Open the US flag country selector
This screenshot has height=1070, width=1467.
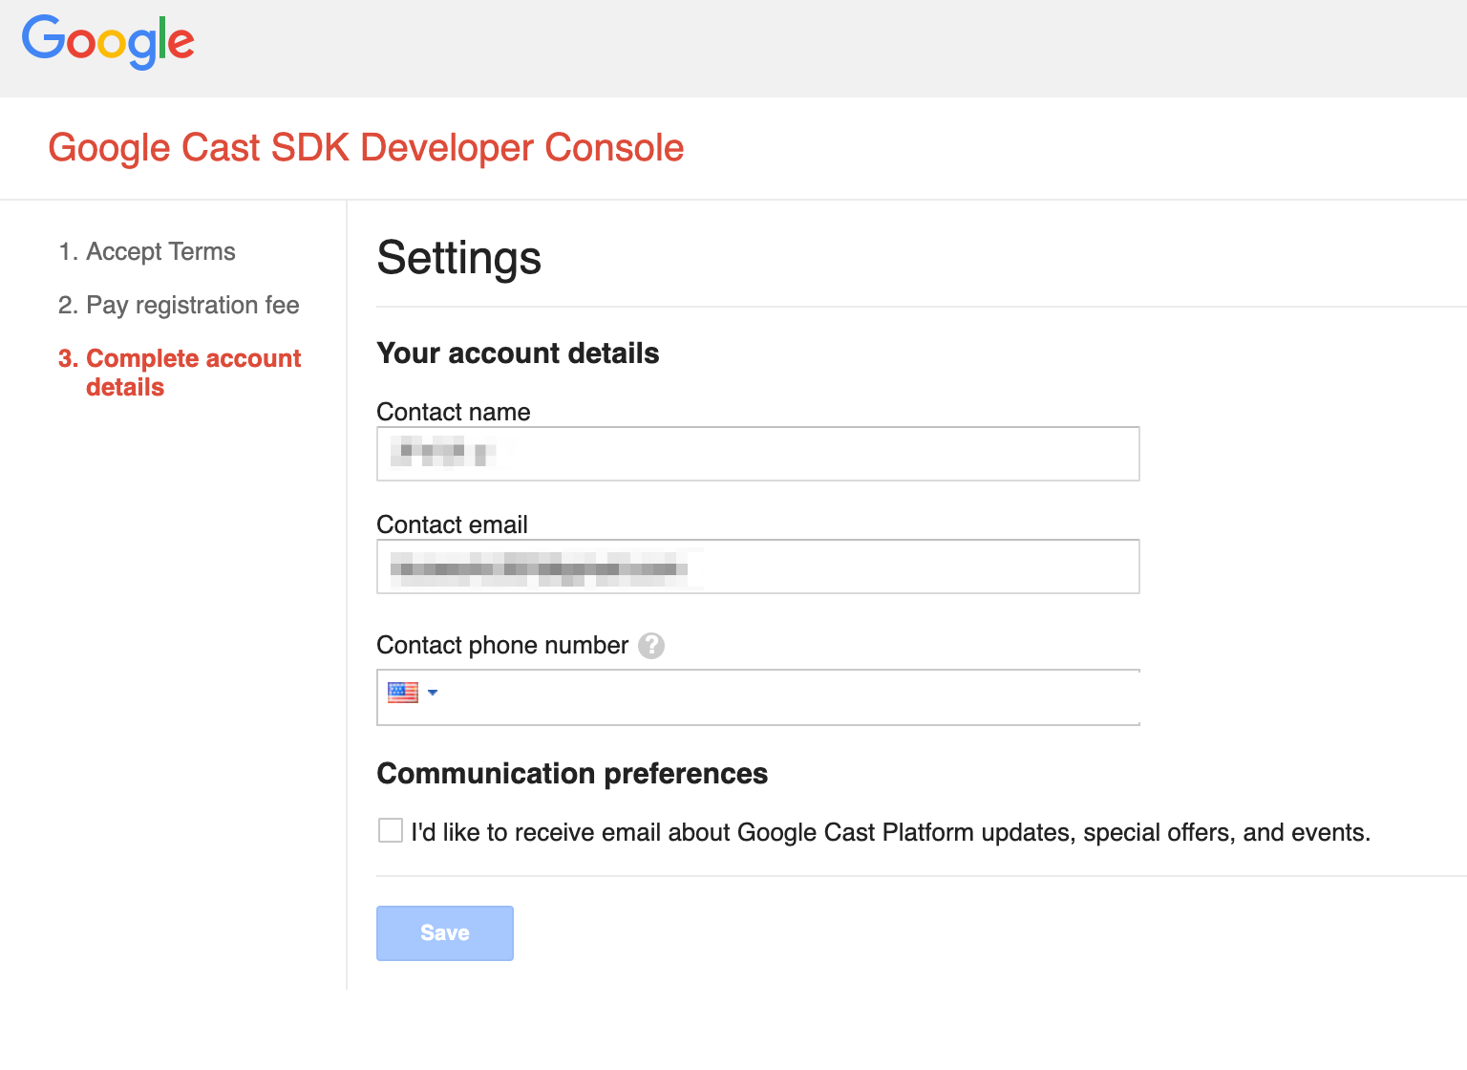[x=413, y=693]
